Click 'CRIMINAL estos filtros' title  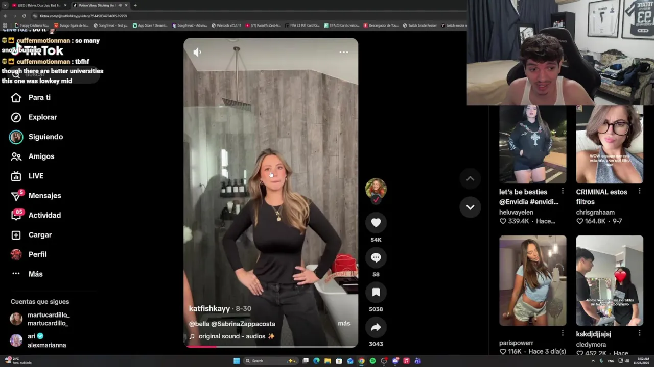601,197
